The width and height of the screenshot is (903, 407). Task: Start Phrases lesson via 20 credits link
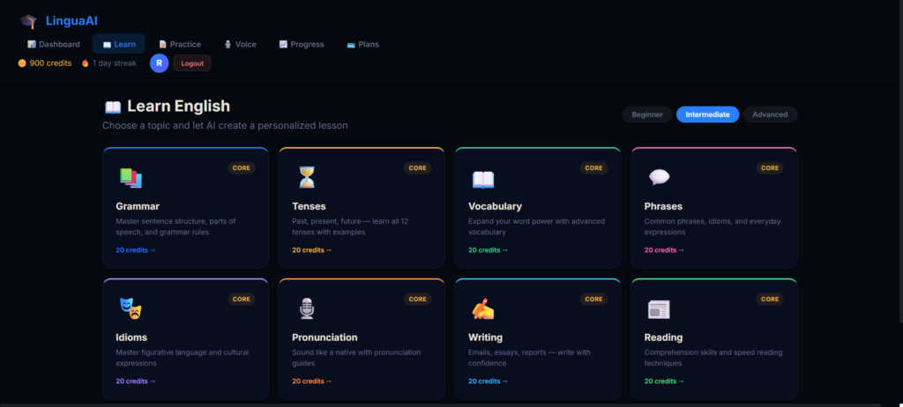point(664,250)
